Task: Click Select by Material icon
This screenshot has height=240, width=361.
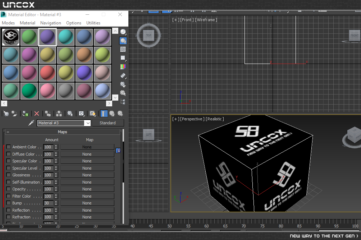Action: point(123,93)
